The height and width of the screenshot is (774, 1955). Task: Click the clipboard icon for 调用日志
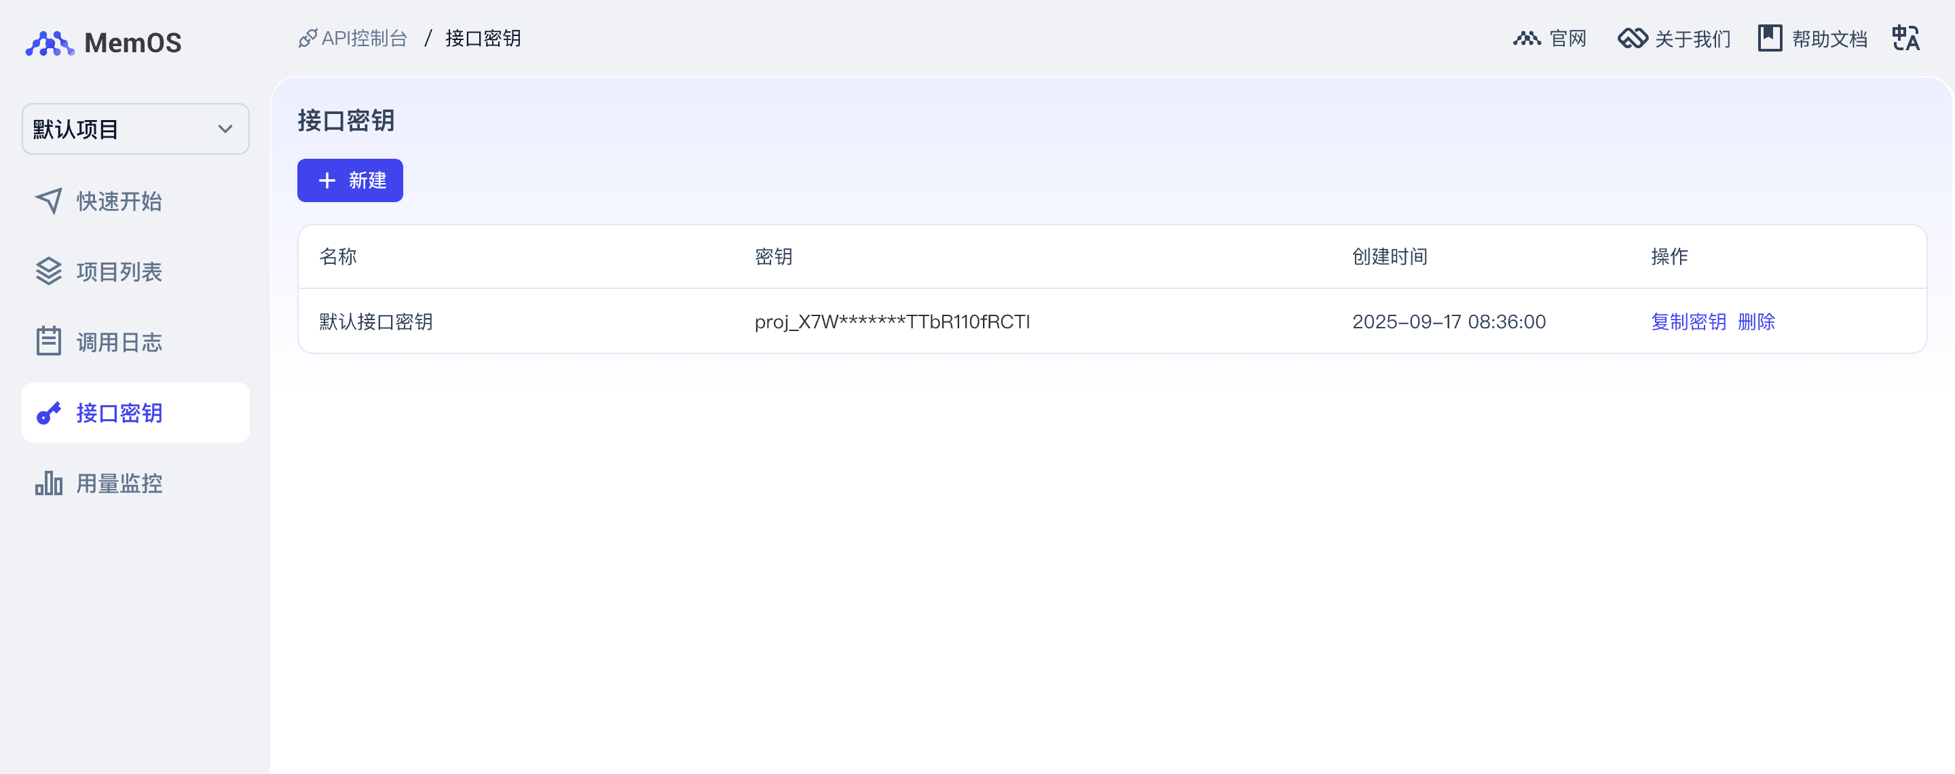coord(49,342)
